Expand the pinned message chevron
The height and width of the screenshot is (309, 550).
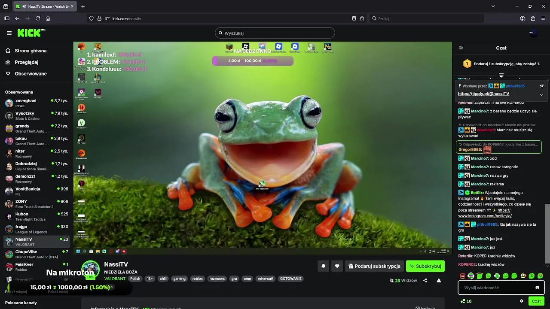pos(541,94)
